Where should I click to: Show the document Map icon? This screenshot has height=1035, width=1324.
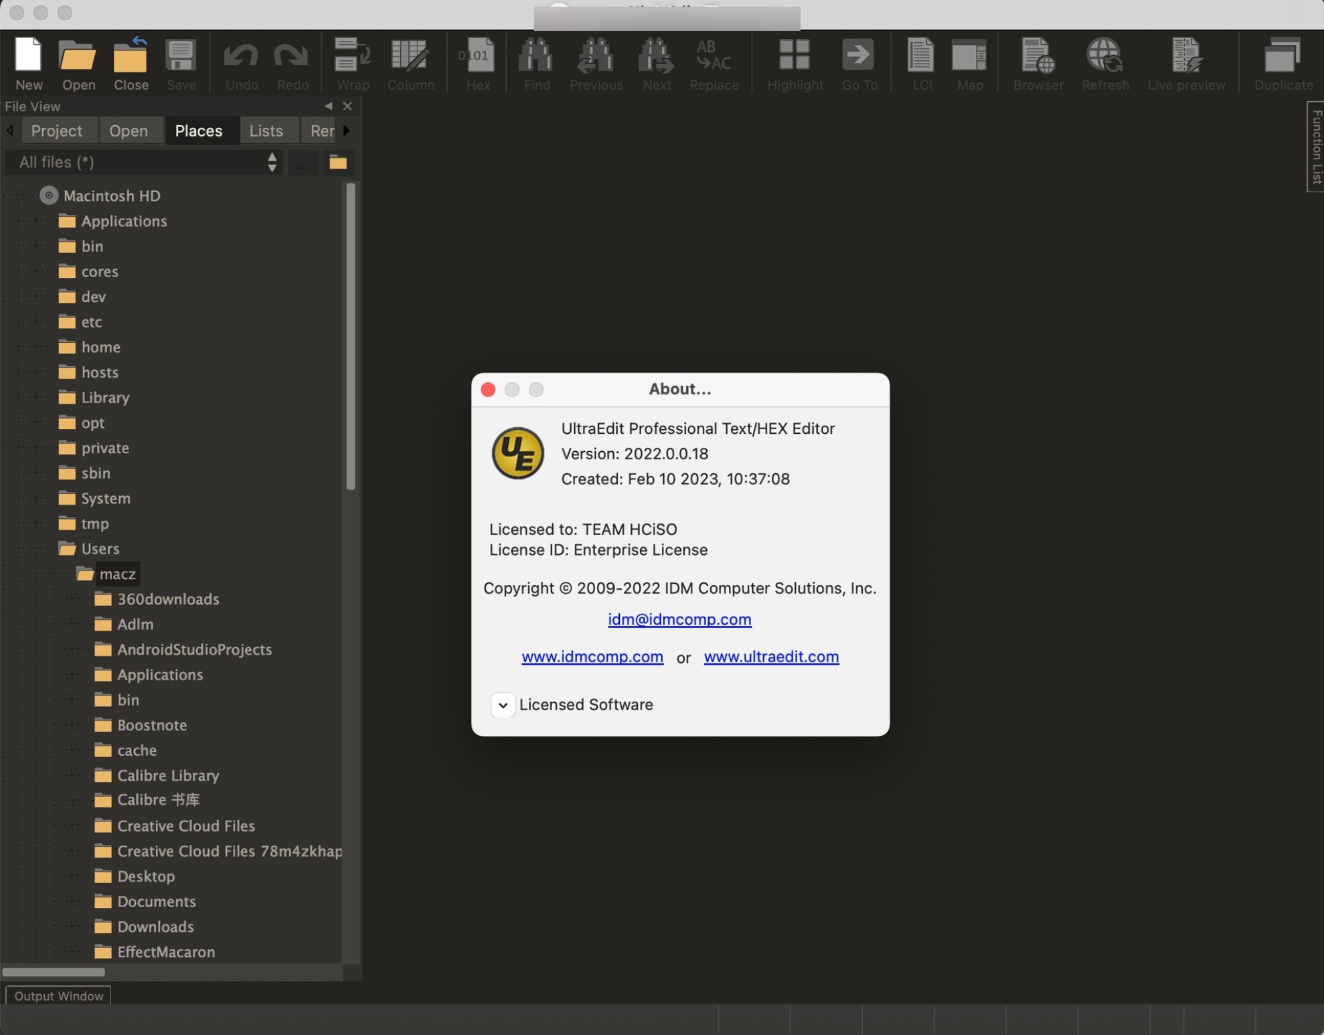click(969, 64)
